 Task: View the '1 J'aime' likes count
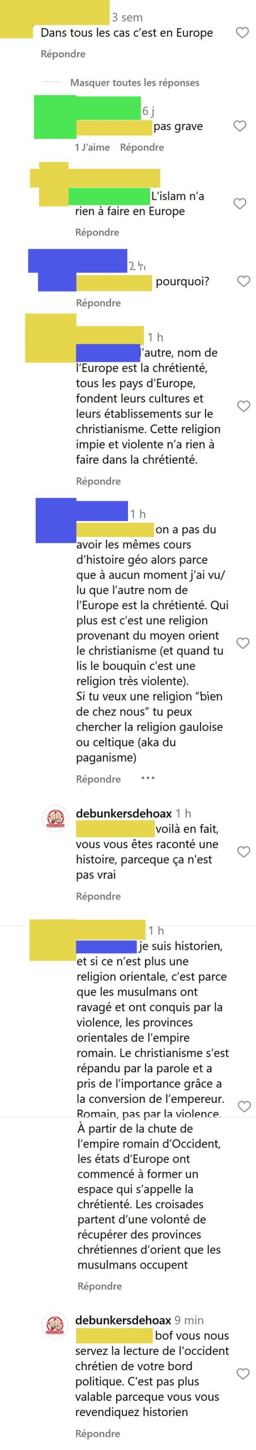tap(92, 147)
